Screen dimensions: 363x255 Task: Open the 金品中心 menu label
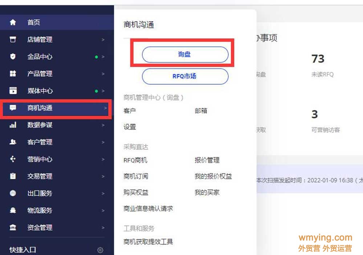(x=40, y=57)
